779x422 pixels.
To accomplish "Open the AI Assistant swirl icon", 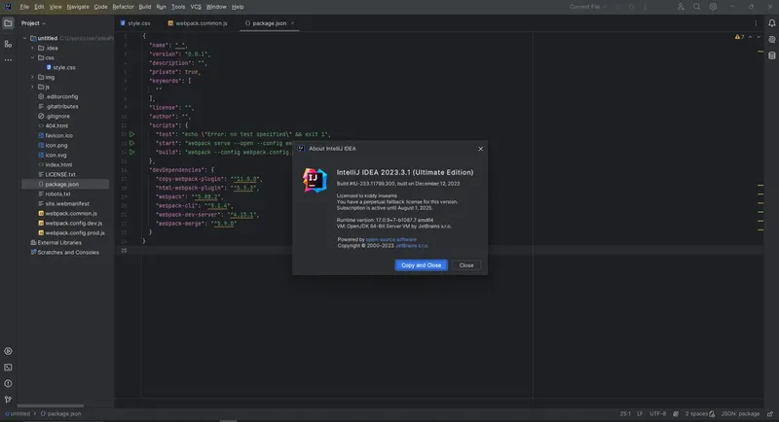I will pos(771,39).
